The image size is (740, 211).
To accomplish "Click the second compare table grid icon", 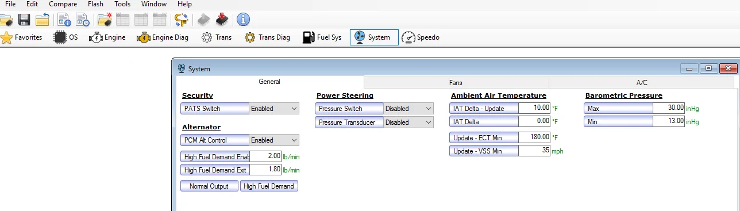I will click(x=141, y=20).
